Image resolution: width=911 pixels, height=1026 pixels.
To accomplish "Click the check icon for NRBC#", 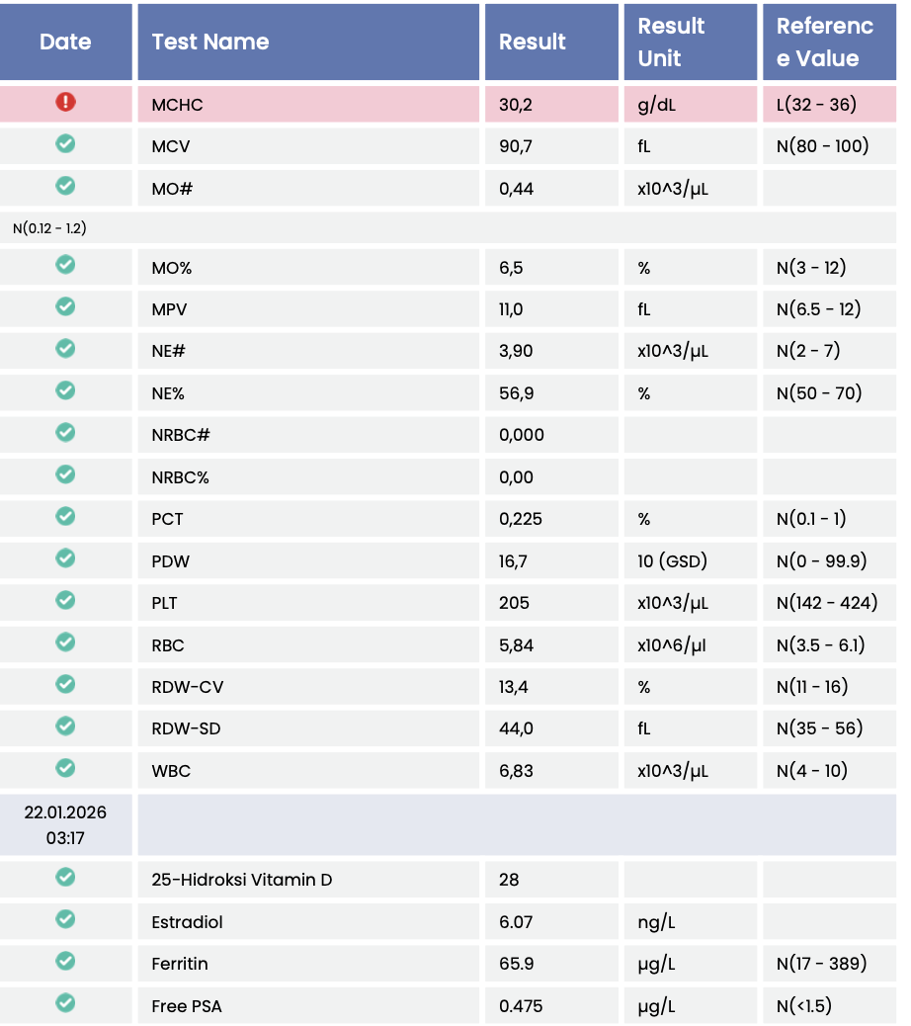I will coord(65,433).
